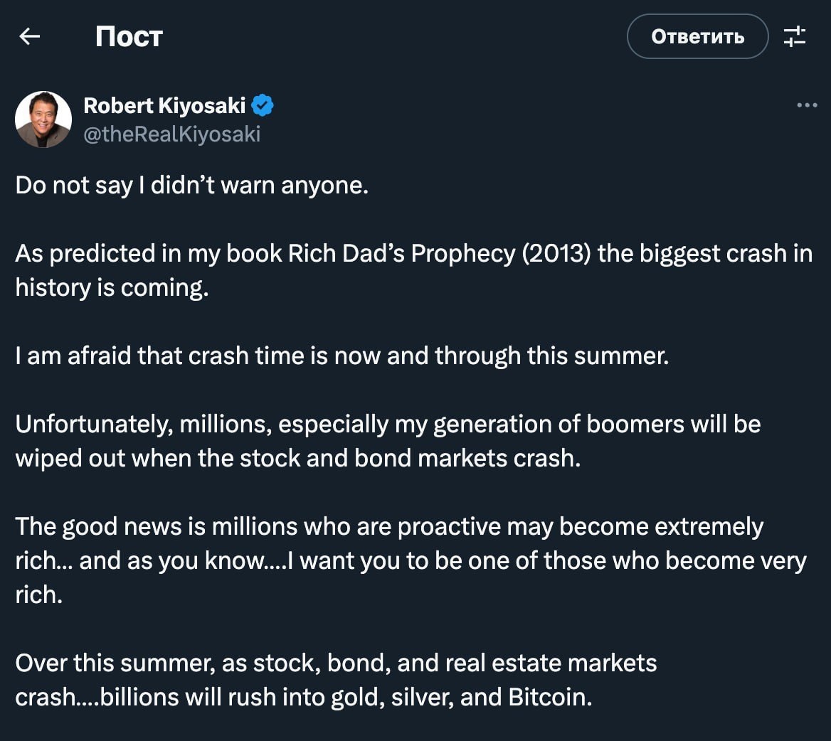Click the "Rich Dad's Prophecy" book title text

coord(401,253)
